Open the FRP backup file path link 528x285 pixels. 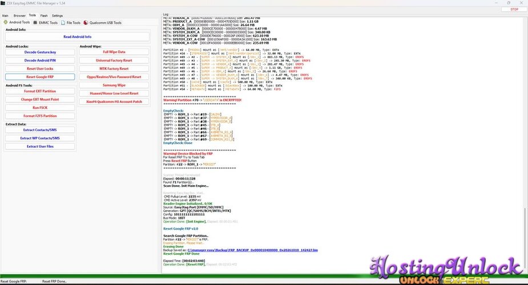coord(252,250)
